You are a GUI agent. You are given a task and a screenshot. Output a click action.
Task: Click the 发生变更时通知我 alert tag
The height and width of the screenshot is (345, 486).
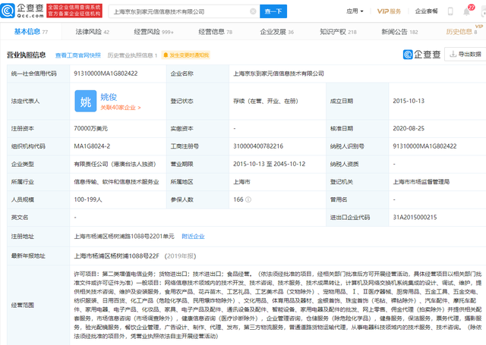188,56
